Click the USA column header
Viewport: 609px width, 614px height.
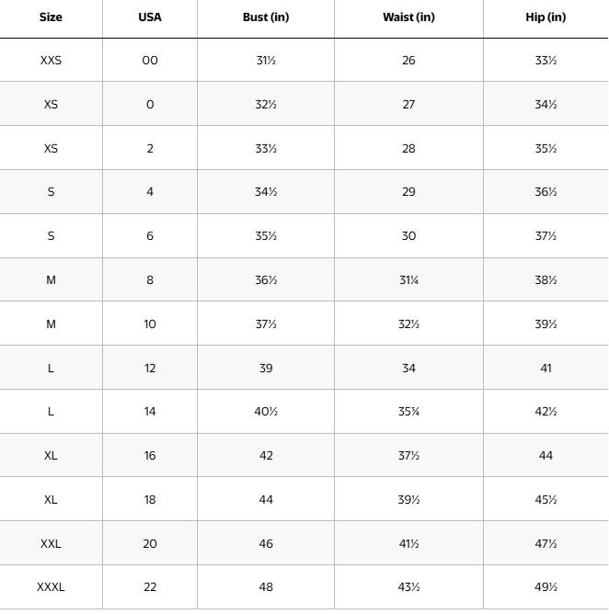click(x=150, y=17)
